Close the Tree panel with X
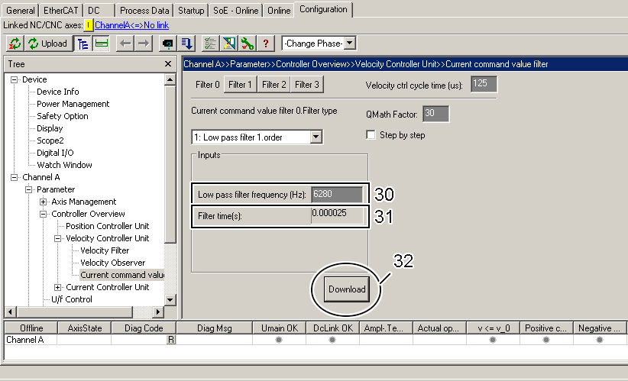The width and height of the screenshot is (628, 381). point(168,64)
